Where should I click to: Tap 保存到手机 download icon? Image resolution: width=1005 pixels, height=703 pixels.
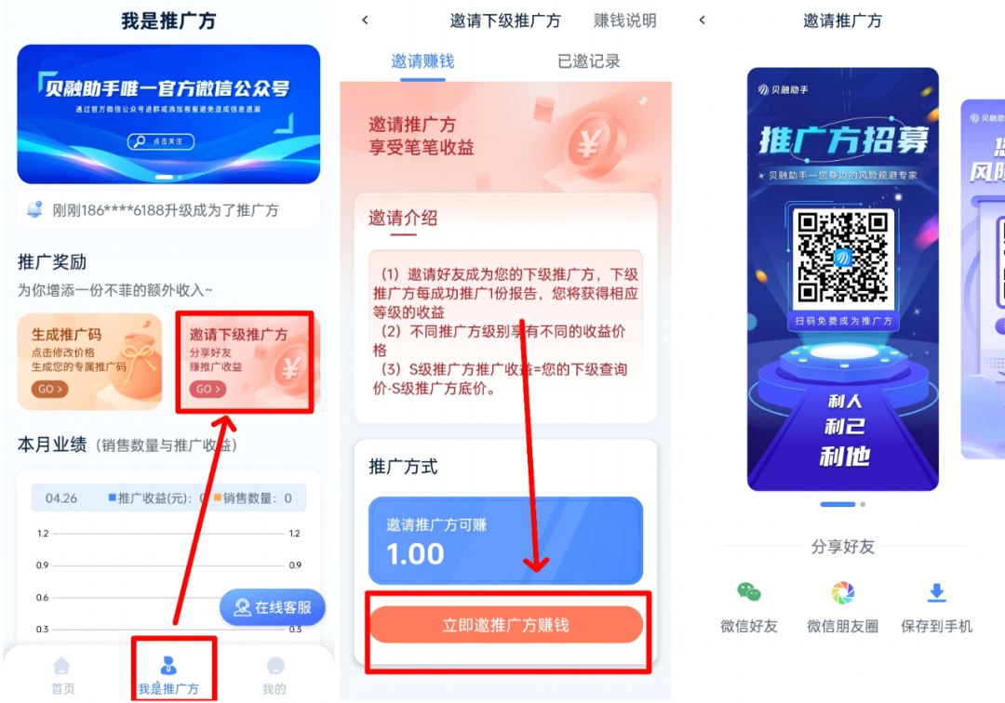coord(936,593)
